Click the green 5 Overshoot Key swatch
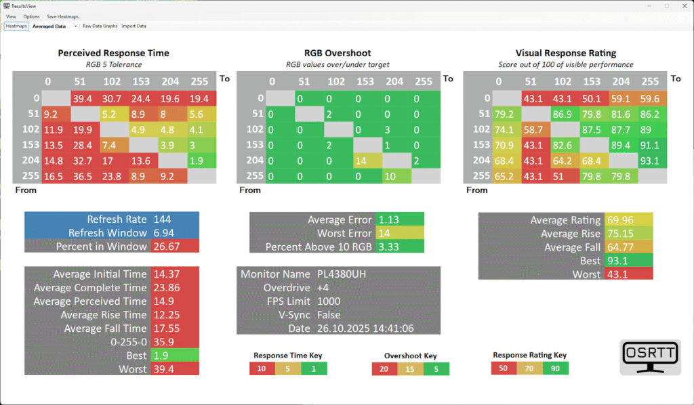The height and width of the screenshot is (405, 694). pyautogui.click(x=436, y=368)
